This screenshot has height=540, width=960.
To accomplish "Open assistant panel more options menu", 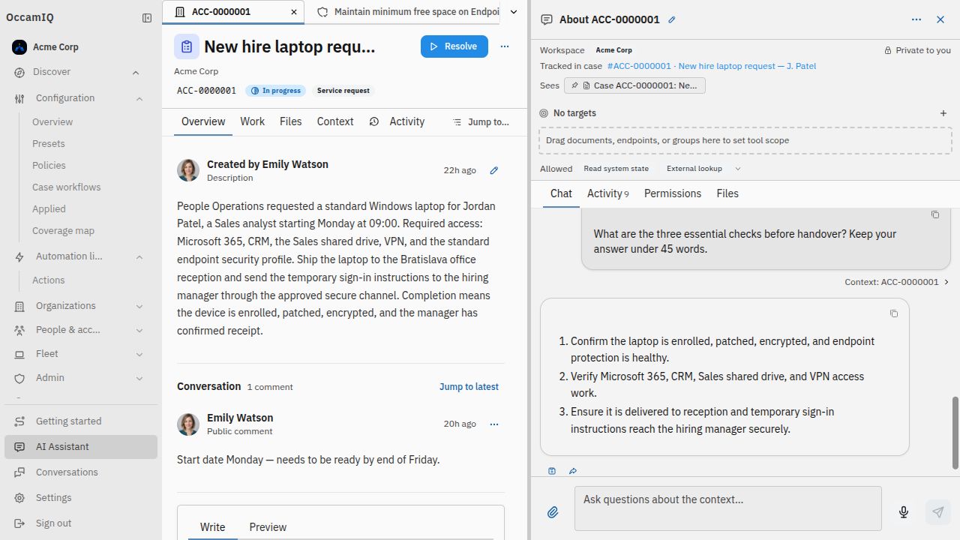I will click(916, 19).
